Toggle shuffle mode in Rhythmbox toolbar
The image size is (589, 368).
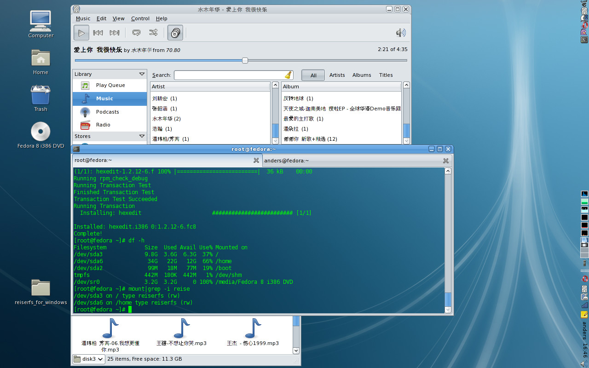click(x=153, y=33)
